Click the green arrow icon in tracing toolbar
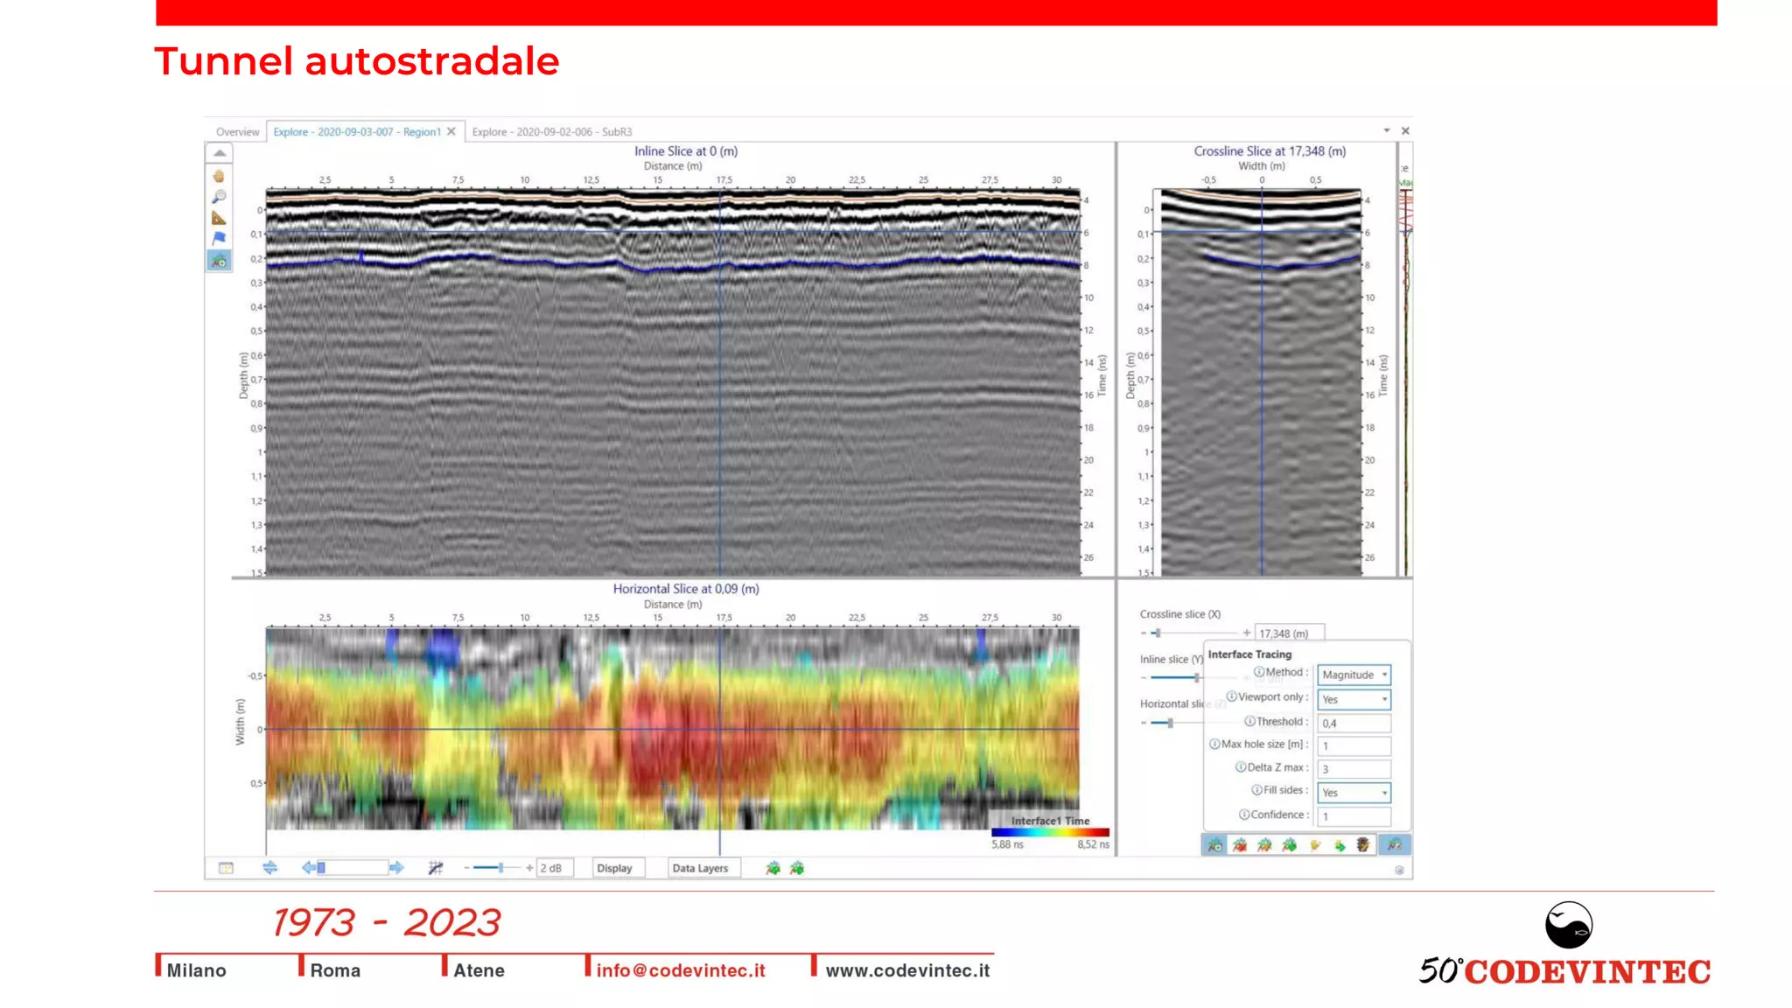The width and height of the screenshot is (1792, 1008). (x=1339, y=844)
